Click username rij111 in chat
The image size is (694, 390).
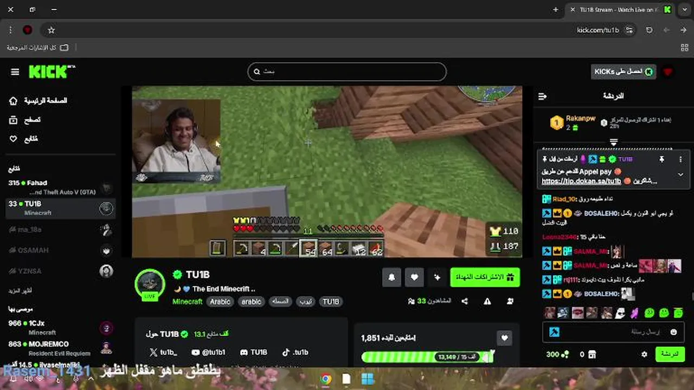570,279
